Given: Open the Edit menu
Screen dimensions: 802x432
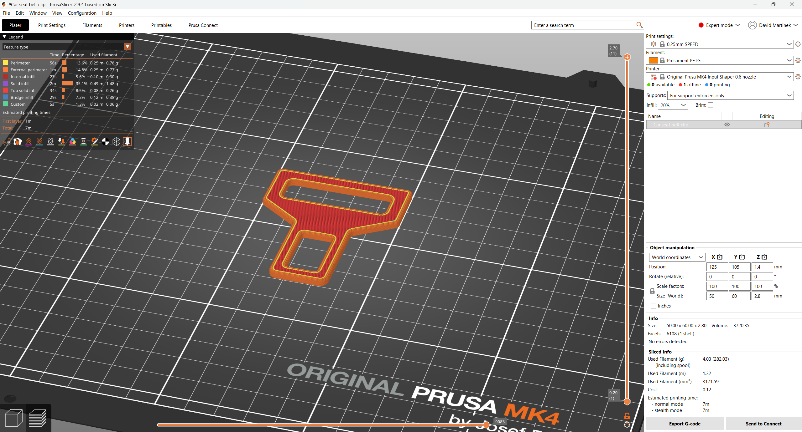Looking at the screenshot, I should [20, 13].
